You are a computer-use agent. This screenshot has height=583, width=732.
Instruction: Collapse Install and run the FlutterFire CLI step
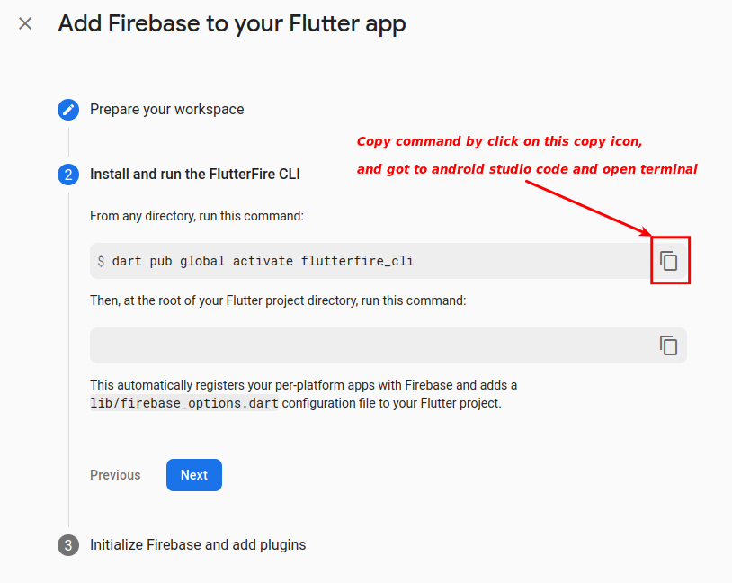tap(194, 175)
